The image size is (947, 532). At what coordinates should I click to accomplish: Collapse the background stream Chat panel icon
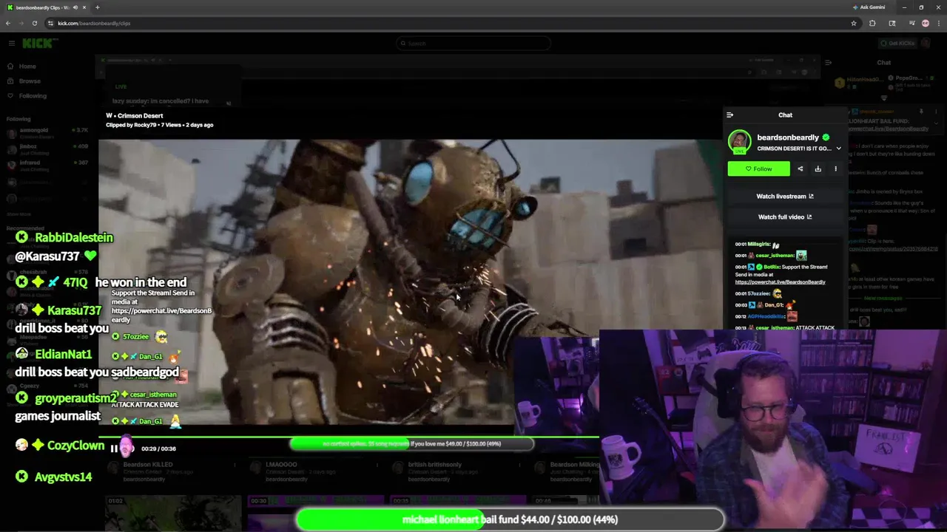point(828,63)
